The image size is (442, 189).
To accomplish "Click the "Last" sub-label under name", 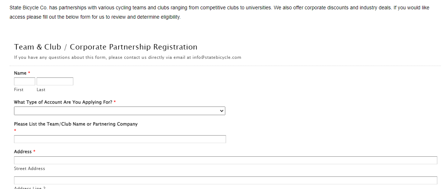I will [x=41, y=90].
